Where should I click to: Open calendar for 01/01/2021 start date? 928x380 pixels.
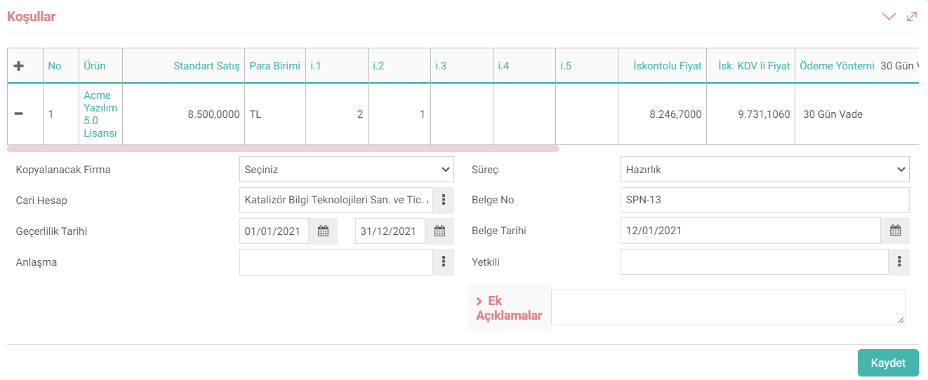(323, 231)
